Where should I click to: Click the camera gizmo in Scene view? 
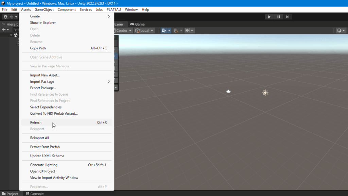(229, 91)
